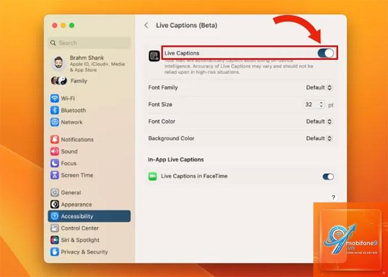Click the Font Size stepper arrows
Image resolution: width=388 pixels, height=277 pixels.
pos(321,104)
